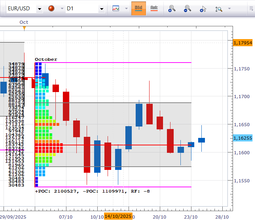This screenshot has width=255, height=220.
Task: Click the 20/10 date label
Action: (x=159, y=217)
